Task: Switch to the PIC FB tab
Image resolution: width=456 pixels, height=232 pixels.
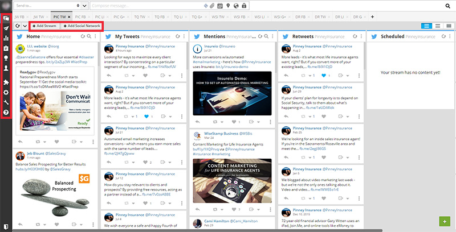Action: point(80,17)
